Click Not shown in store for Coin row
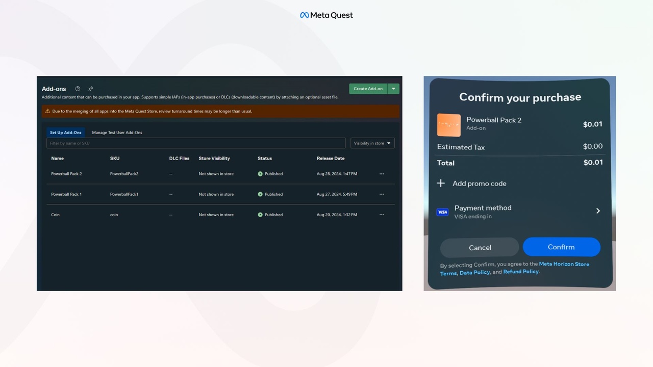Viewport: 653px width, 367px height. pyautogui.click(x=216, y=215)
